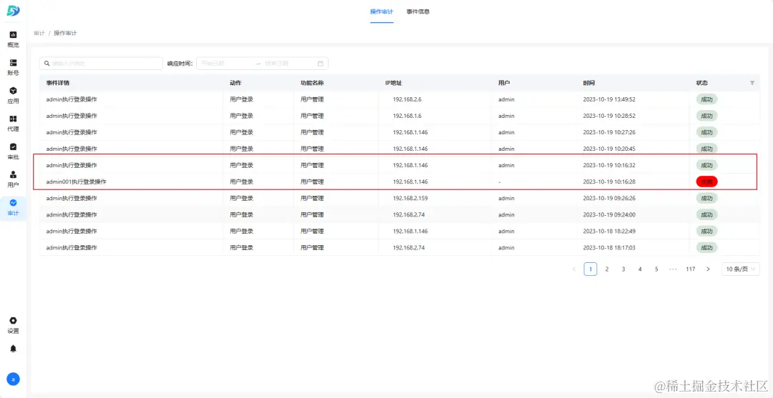Go to page 3
Viewport: 773px width, 398px height.
[x=623, y=269]
